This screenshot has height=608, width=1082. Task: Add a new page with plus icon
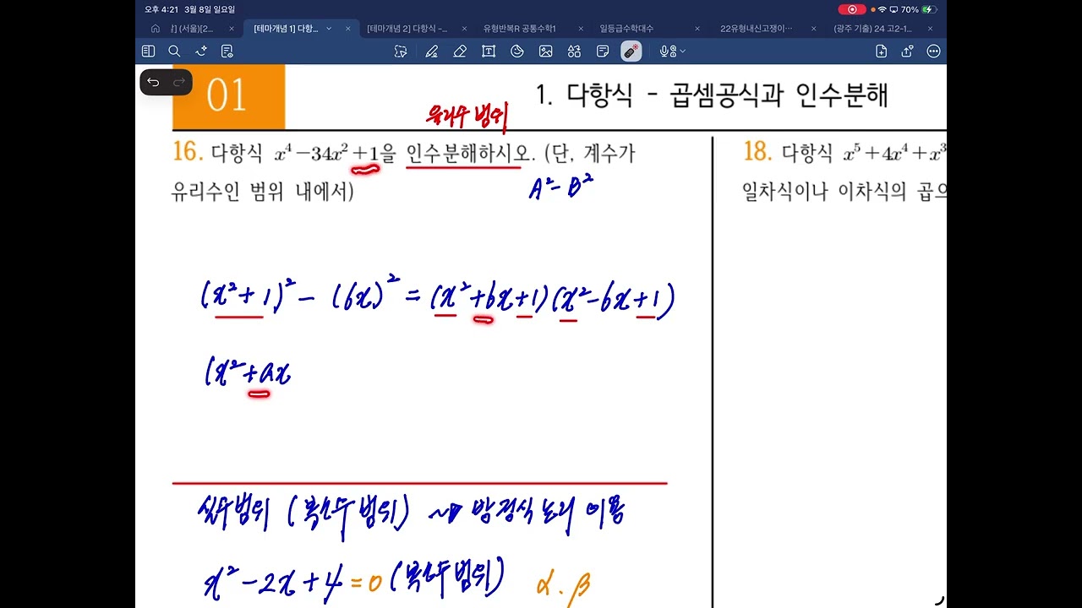882,52
